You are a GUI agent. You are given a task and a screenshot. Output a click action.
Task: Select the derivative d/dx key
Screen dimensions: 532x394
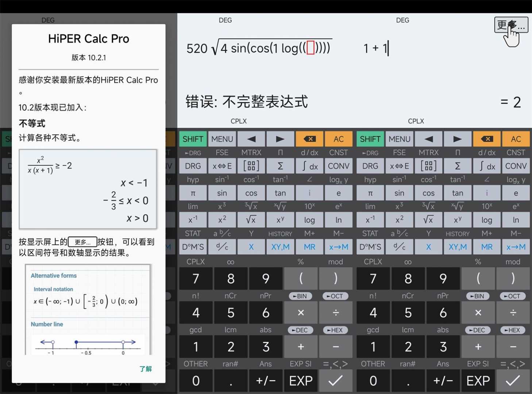click(x=309, y=152)
